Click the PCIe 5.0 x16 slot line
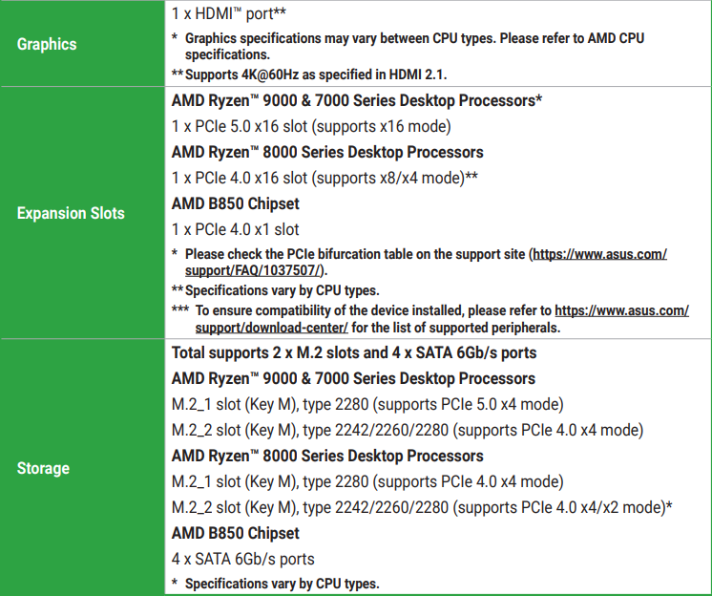The height and width of the screenshot is (596, 712). coord(311,126)
